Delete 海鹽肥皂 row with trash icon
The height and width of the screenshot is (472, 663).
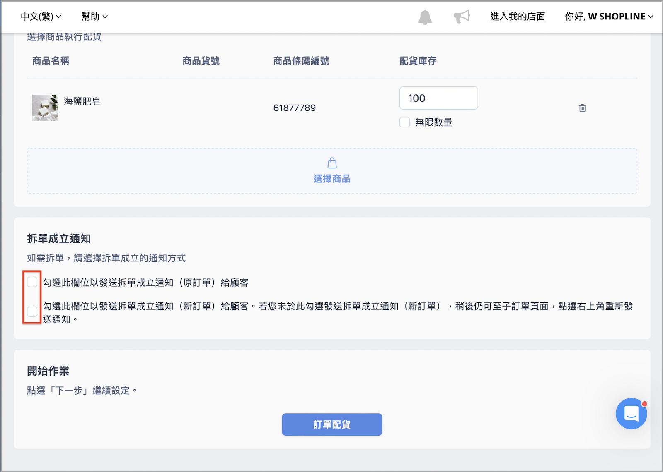pos(582,108)
